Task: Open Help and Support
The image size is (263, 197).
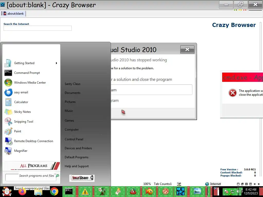Action: pyautogui.click(x=77, y=166)
